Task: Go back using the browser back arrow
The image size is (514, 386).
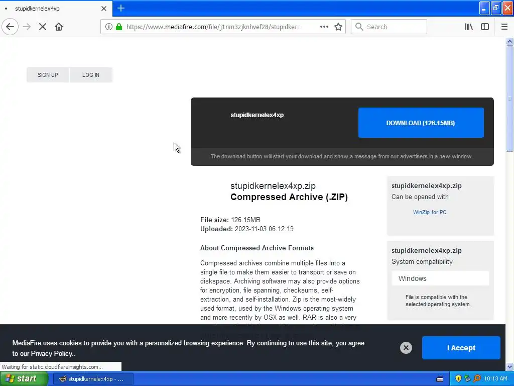Action: click(x=10, y=27)
